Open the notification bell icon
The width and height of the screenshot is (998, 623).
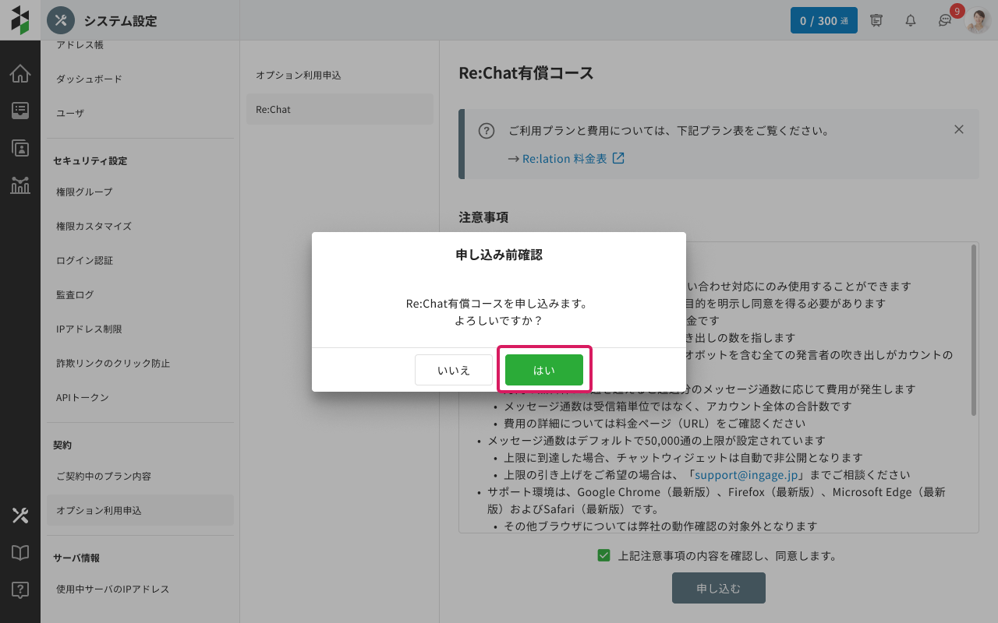click(x=911, y=20)
